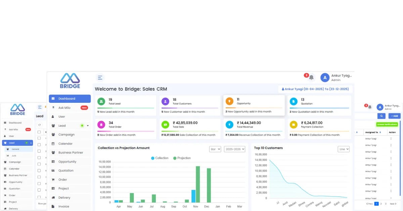Open the 2025-2026 year dropdown
The width and height of the screenshot is (403, 211).
point(234,149)
